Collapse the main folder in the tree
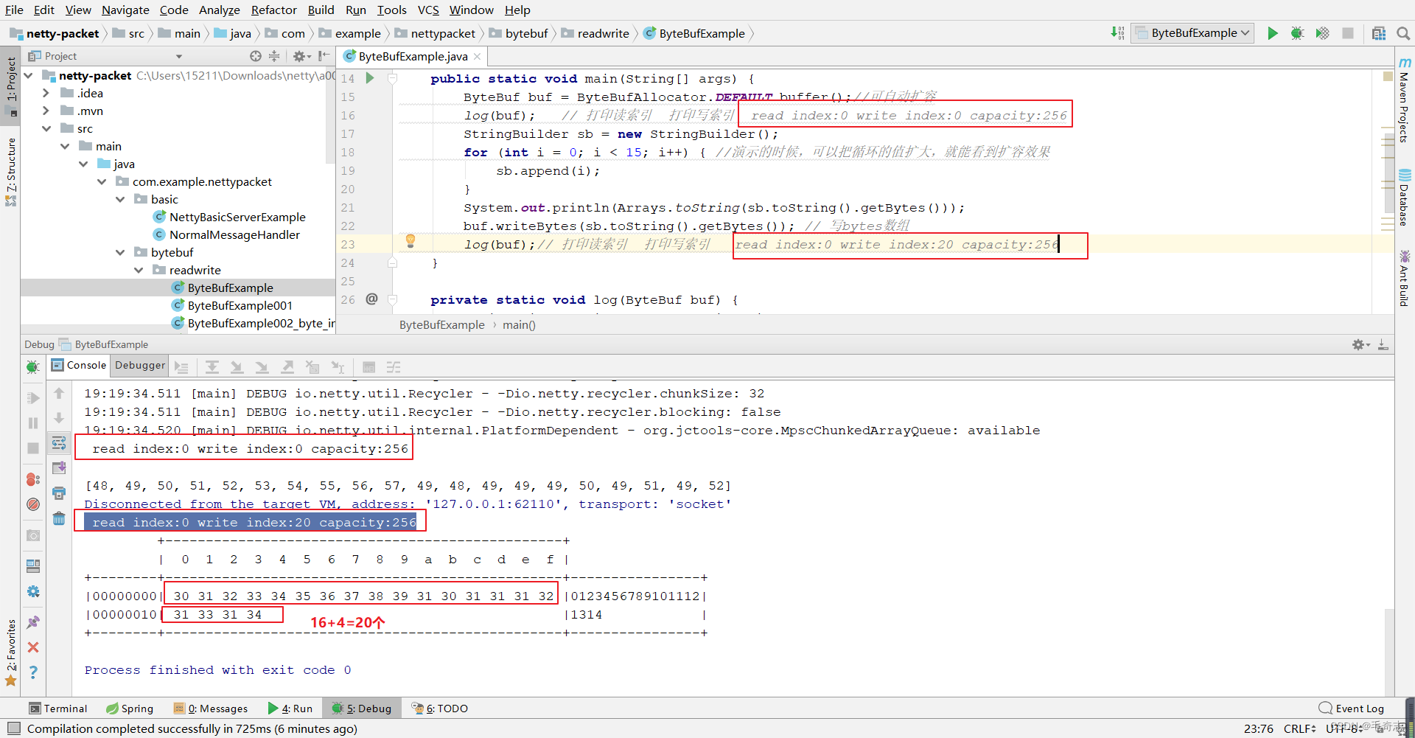Viewport: 1415px width, 738px height. 65,146
